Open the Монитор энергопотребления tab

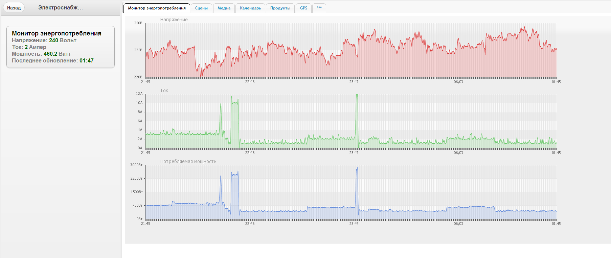(157, 8)
